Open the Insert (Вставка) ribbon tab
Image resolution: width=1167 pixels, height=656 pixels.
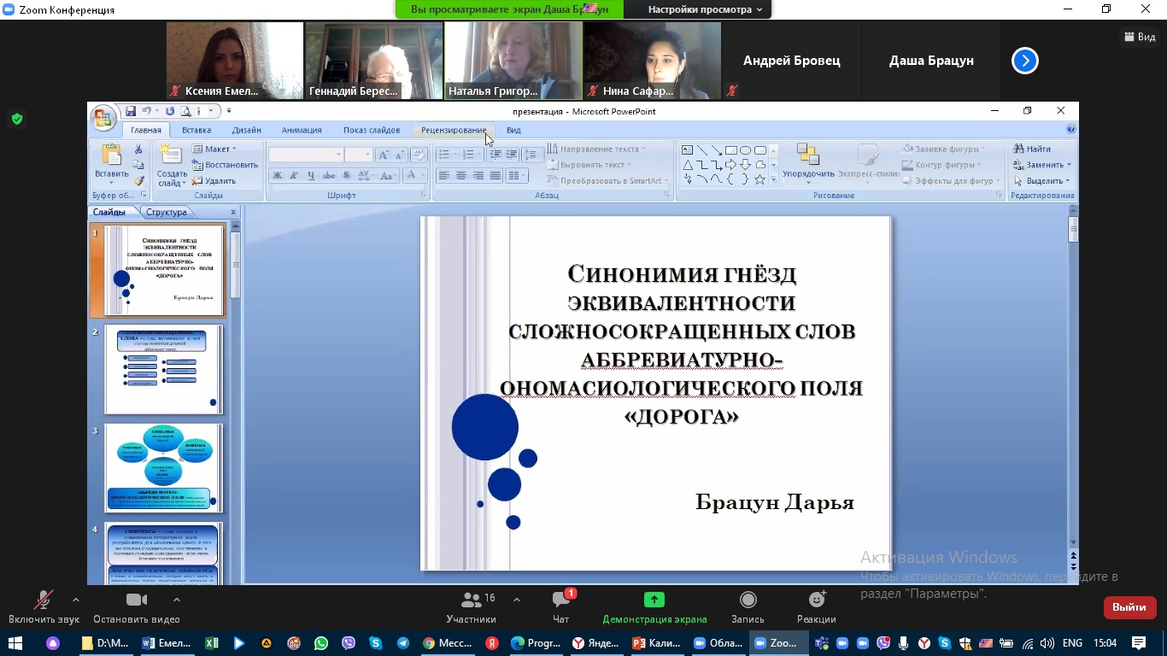tap(196, 130)
